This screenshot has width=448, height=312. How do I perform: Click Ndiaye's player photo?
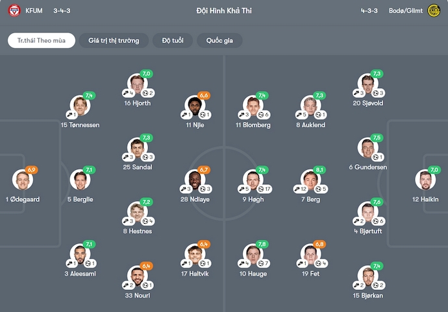195,180
